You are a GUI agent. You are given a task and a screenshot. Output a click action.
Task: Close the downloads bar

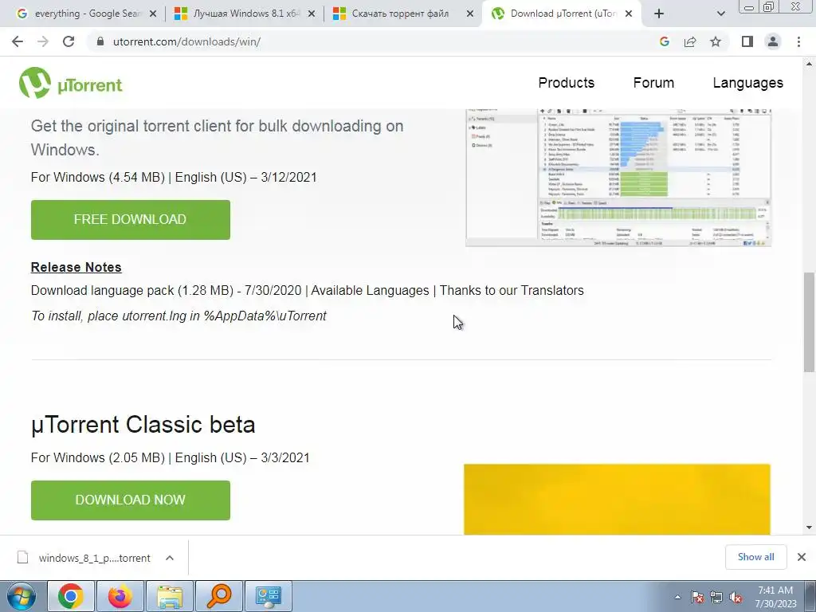coord(802,557)
